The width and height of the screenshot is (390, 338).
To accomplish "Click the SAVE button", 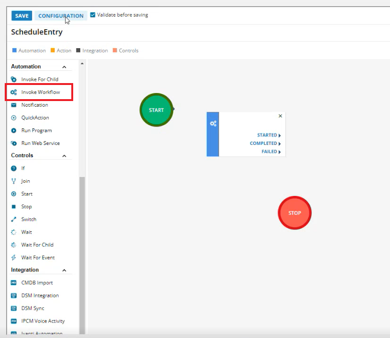I will pos(22,16).
